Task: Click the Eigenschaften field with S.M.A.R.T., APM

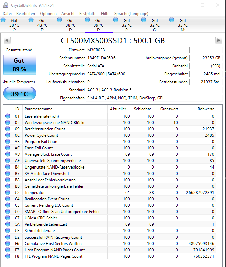Action: [154, 98]
